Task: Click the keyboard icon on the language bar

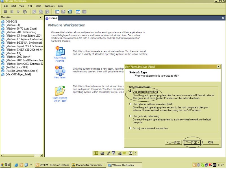Action: 102,153
